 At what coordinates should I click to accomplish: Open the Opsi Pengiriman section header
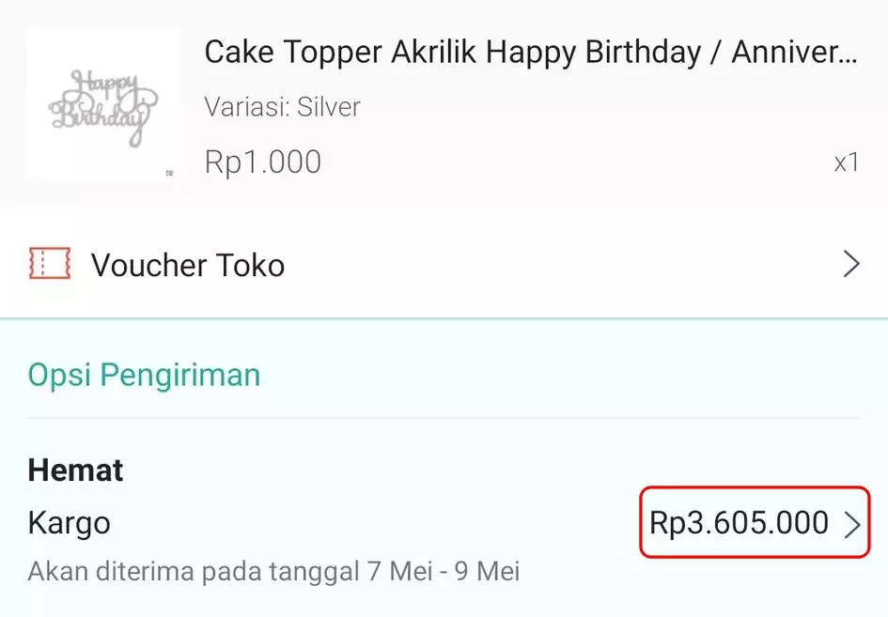tap(142, 374)
